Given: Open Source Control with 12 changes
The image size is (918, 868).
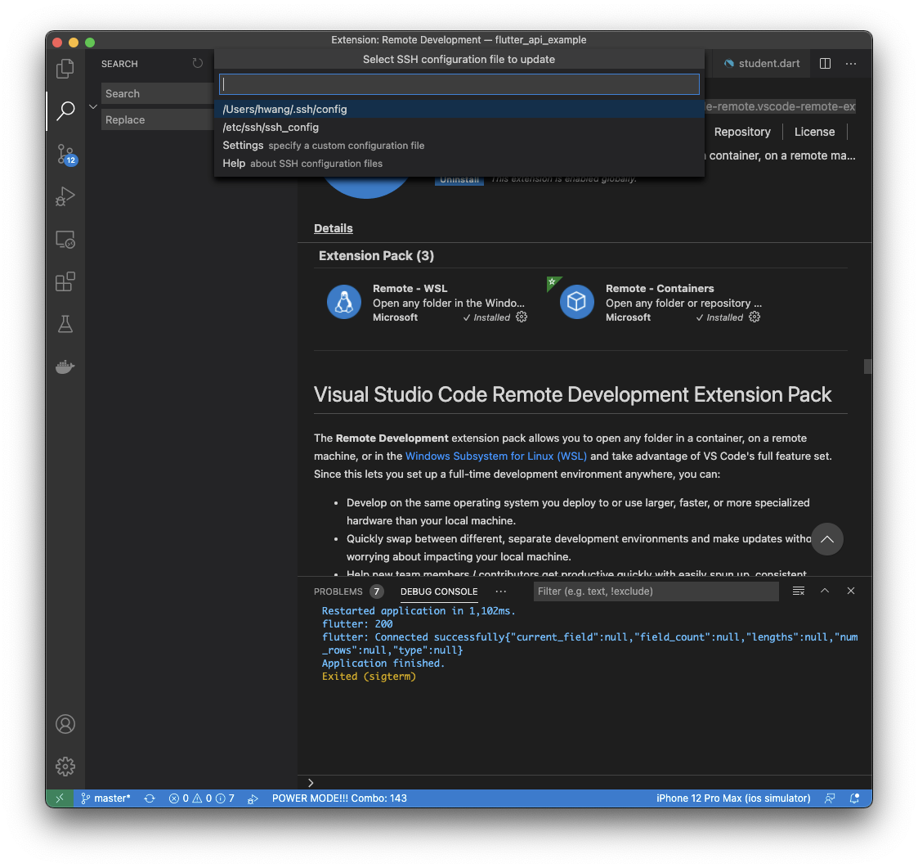Looking at the screenshot, I should pos(66,155).
